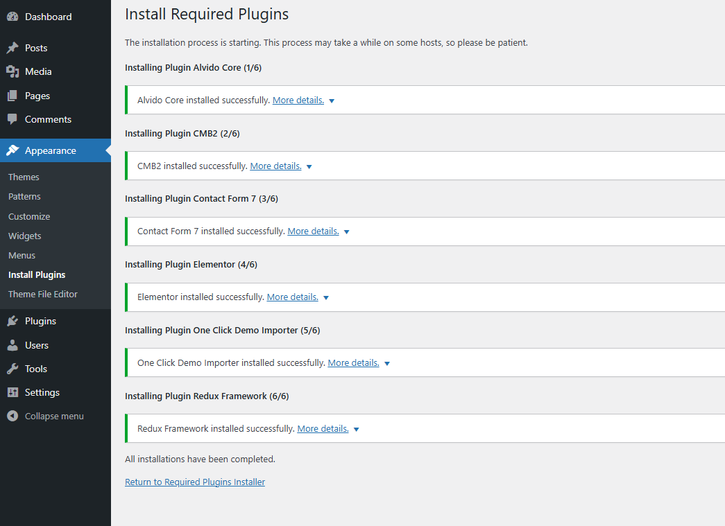Expand details arrow for Contact Form 7
The height and width of the screenshot is (526, 725).
pos(347,232)
